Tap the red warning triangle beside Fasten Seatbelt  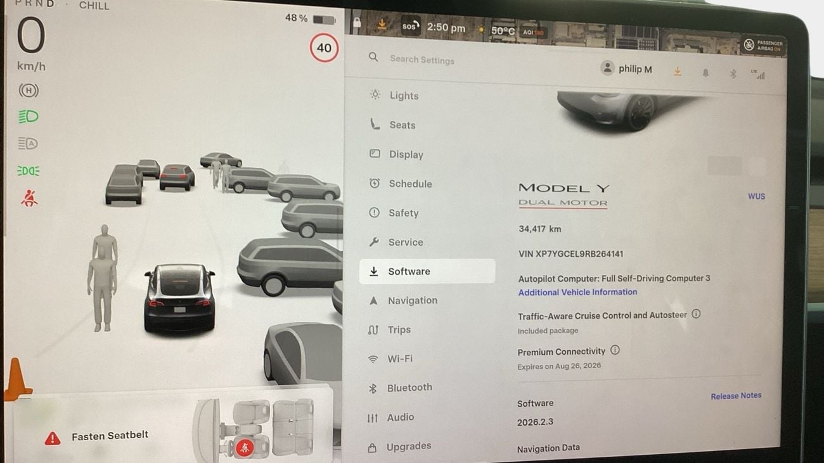click(53, 438)
